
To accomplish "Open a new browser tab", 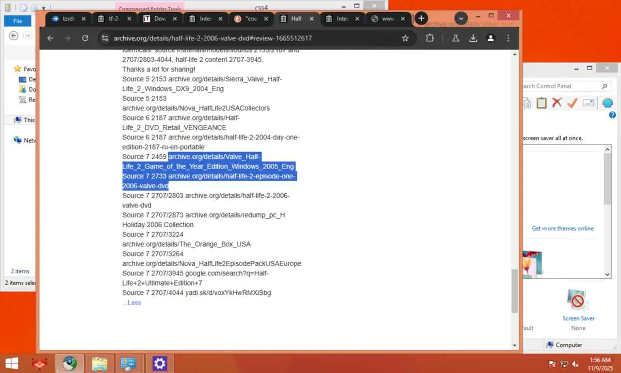I will click(x=421, y=18).
